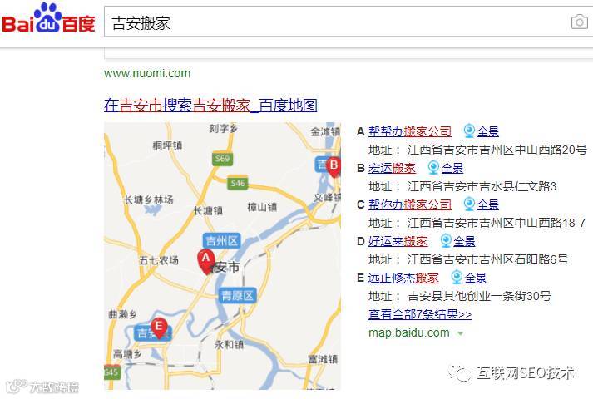Select map marker E near 吉安县
Viewport: 593px width, 399px height.
[x=159, y=328]
